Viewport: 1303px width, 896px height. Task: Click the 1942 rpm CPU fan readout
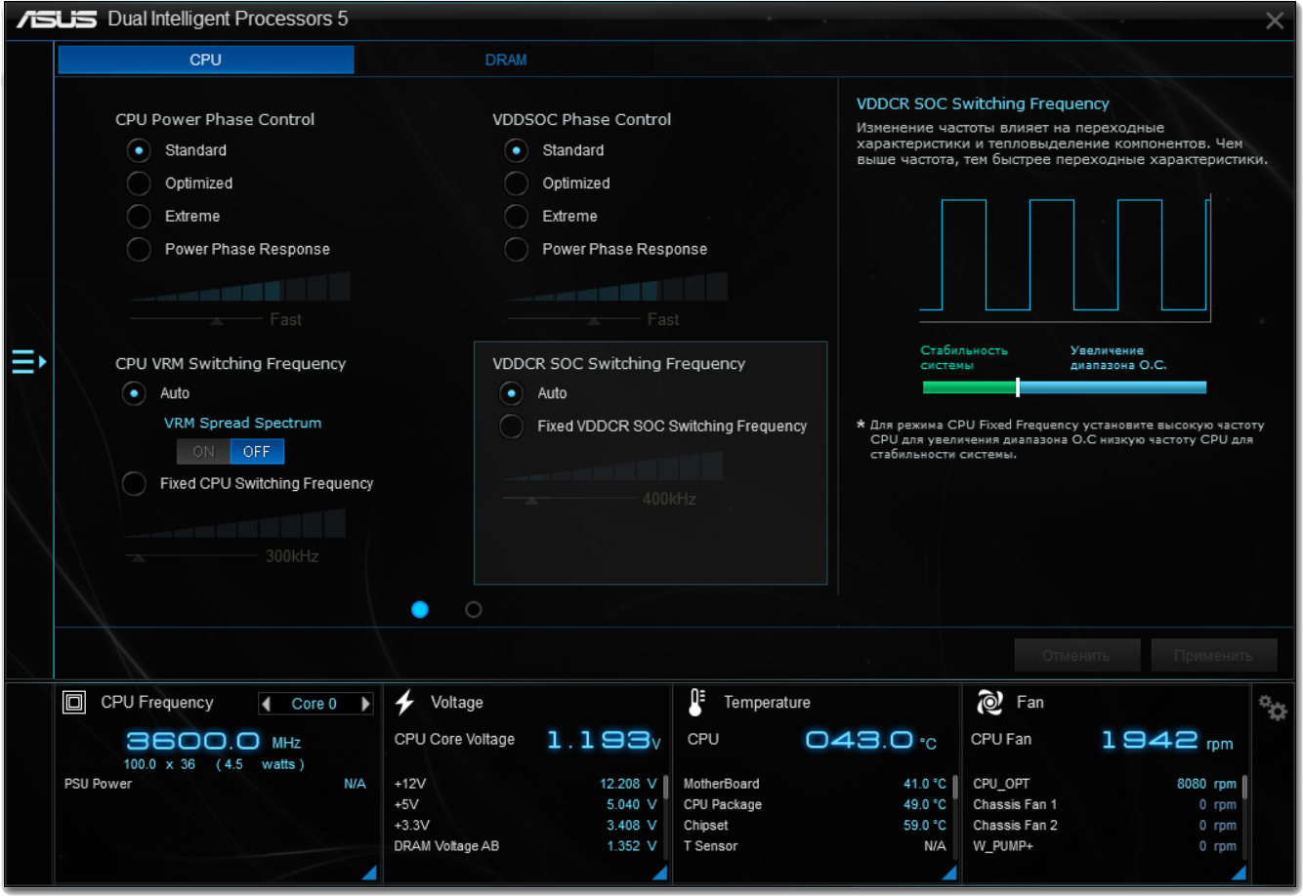1167,740
